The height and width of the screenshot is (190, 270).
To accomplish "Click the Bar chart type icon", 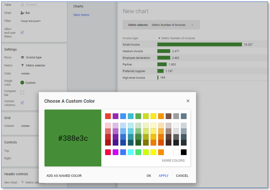I will (x=22, y=13).
